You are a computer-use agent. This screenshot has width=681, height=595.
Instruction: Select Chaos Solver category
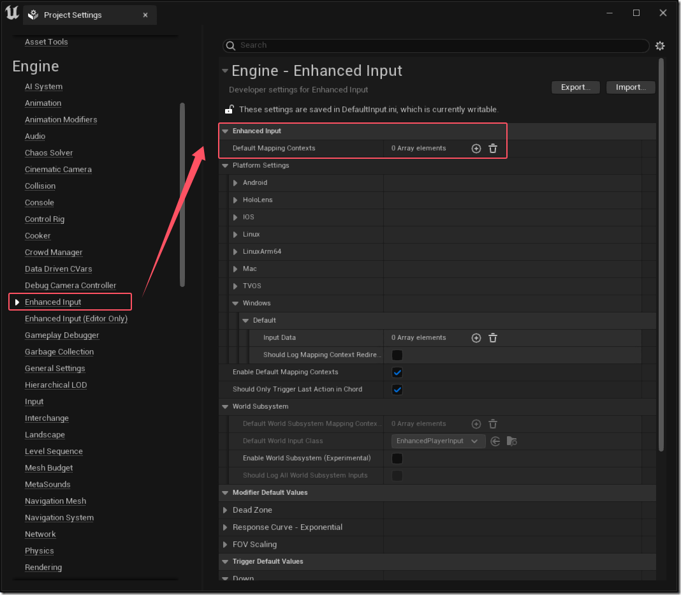48,153
